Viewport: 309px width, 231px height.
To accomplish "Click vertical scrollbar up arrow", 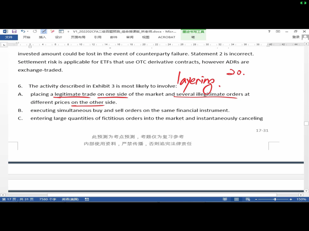I will pyautogui.click(x=306, y=44).
